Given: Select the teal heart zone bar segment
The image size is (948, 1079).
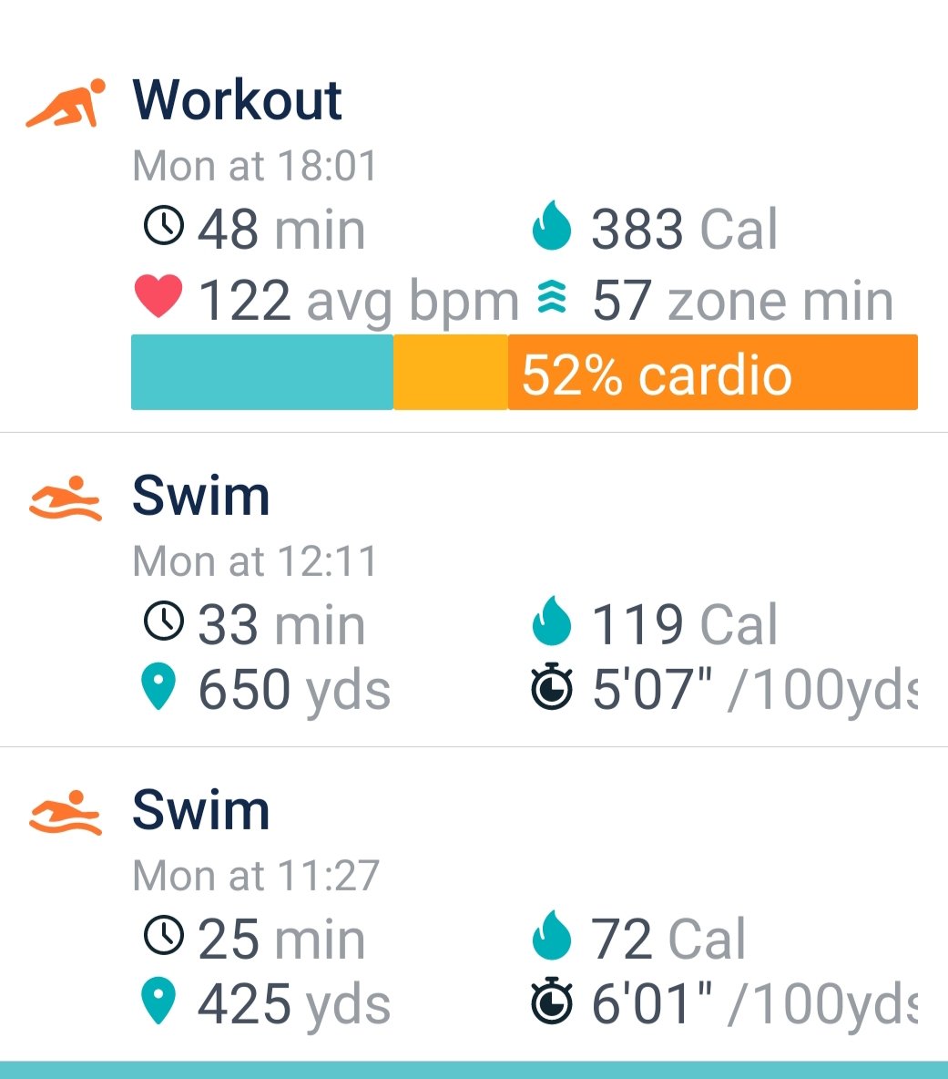Looking at the screenshot, I should pos(262,373).
